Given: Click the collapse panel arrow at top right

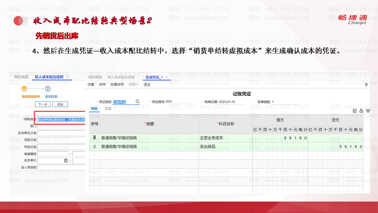Looking at the screenshot, I should pos(366,85).
